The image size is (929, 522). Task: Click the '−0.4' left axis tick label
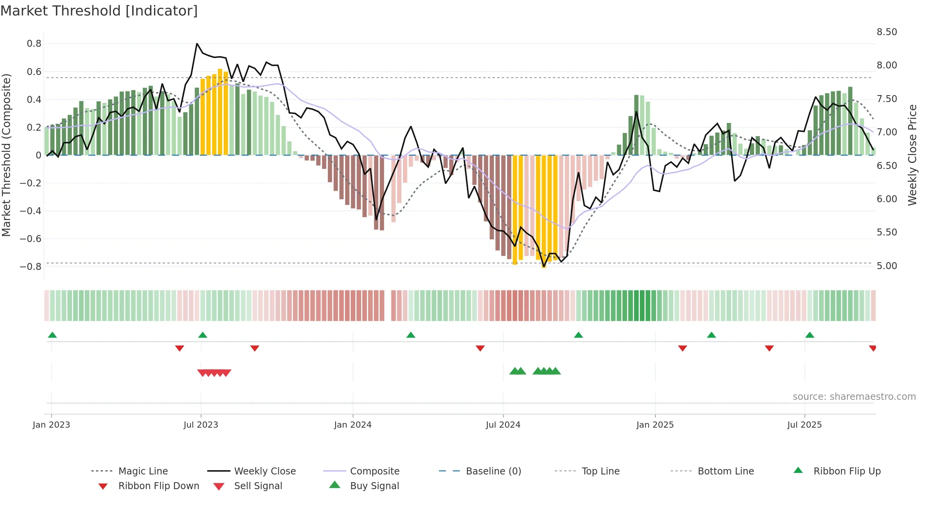click(30, 211)
